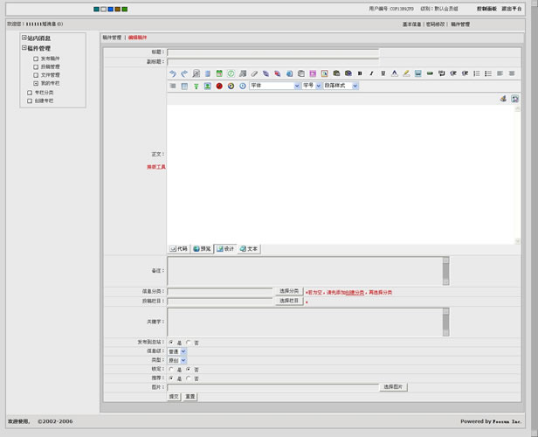The width and height of the screenshot is (538, 437).
Task: Click the colorful disc icon in second row
Action: pyautogui.click(x=231, y=87)
